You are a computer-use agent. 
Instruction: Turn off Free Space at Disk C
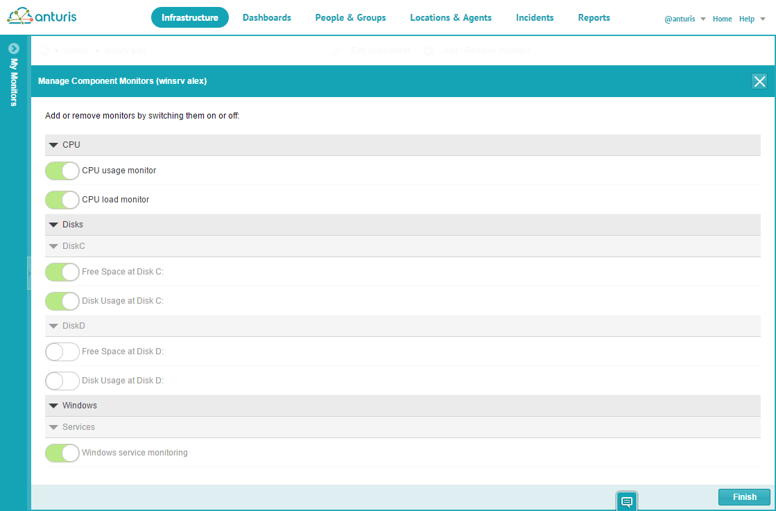[62, 272]
